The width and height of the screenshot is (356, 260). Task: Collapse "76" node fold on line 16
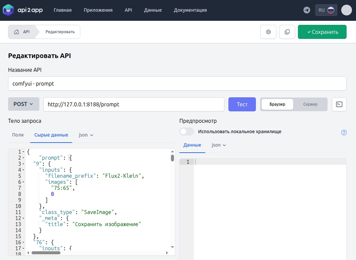tap(23, 243)
